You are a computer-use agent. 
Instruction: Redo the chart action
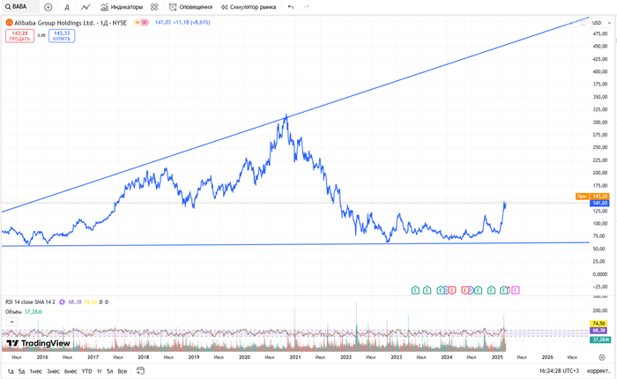(x=307, y=7)
